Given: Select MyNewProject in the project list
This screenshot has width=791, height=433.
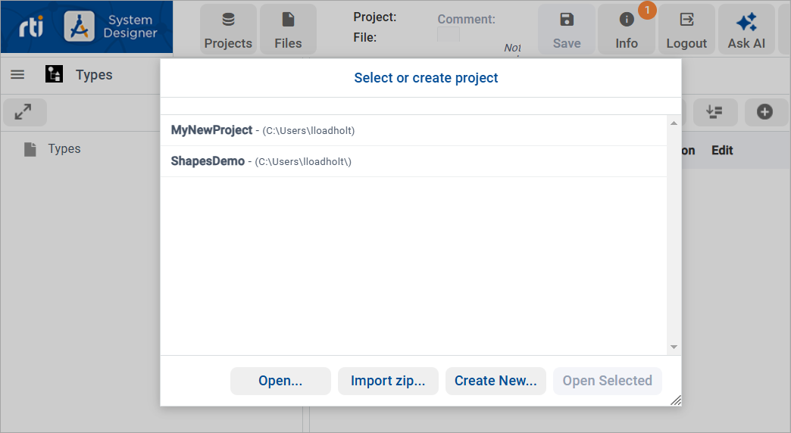Looking at the screenshot, I should coord(211,130).
